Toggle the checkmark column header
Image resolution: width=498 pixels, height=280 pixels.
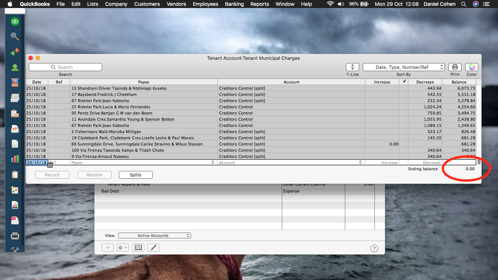[x=404, y=82]
